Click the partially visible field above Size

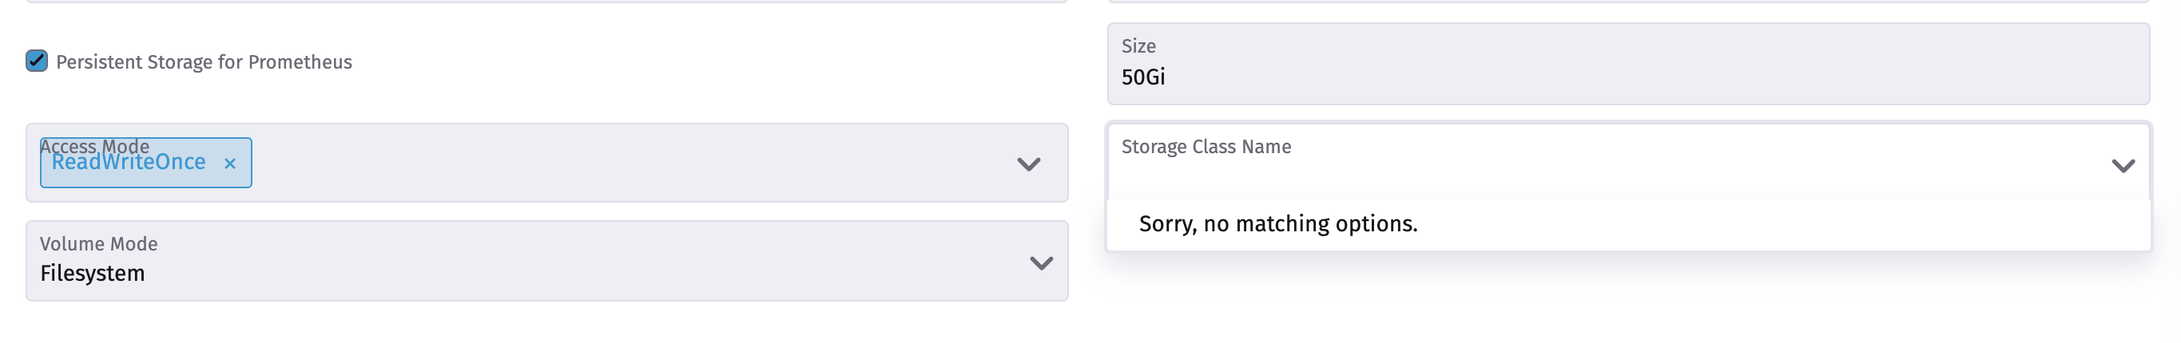click(1626, 2)
